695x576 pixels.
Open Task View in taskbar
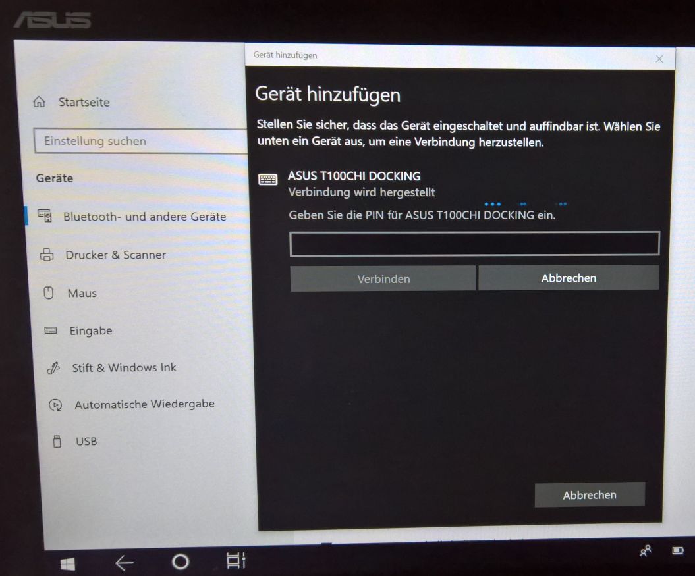236,560
